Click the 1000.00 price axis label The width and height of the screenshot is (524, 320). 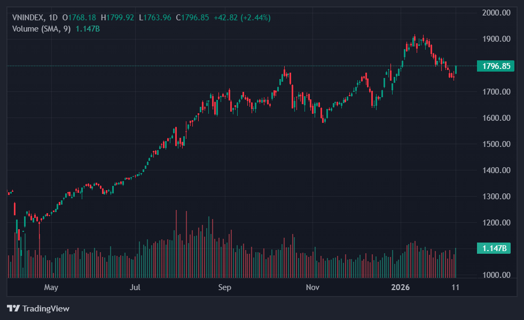tap(496, 275)
